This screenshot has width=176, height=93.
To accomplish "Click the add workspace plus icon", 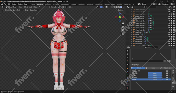I will [x=134, y=4].
